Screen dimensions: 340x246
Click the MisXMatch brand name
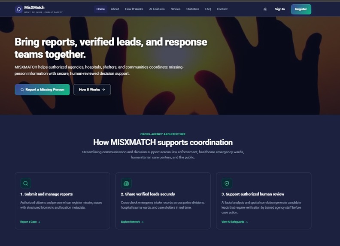(34, 7)
